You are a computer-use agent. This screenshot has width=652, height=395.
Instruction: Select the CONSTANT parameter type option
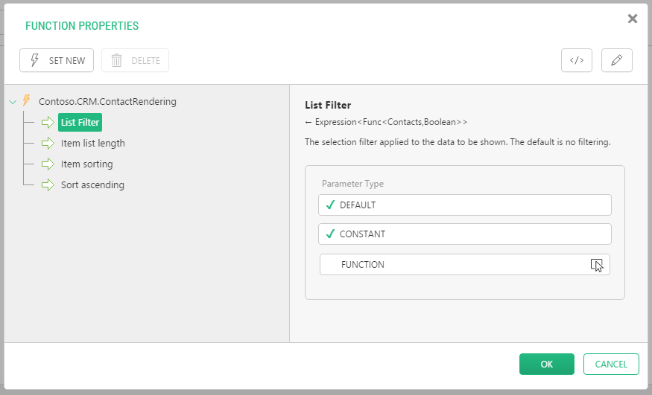[x=464, y=234]
